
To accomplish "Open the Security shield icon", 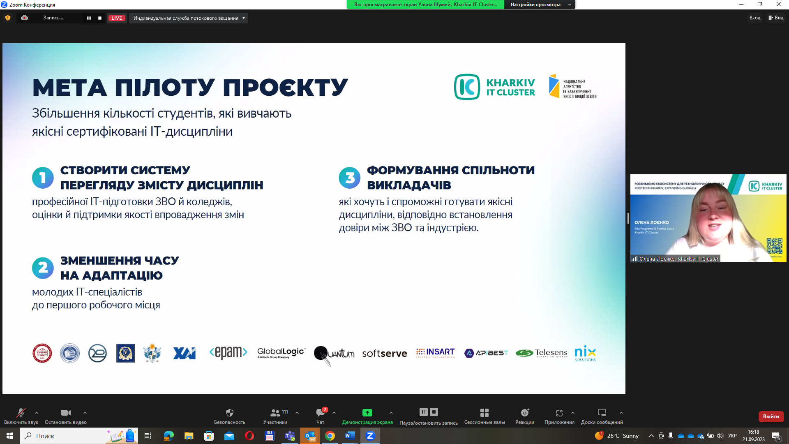I will point(229,413).
